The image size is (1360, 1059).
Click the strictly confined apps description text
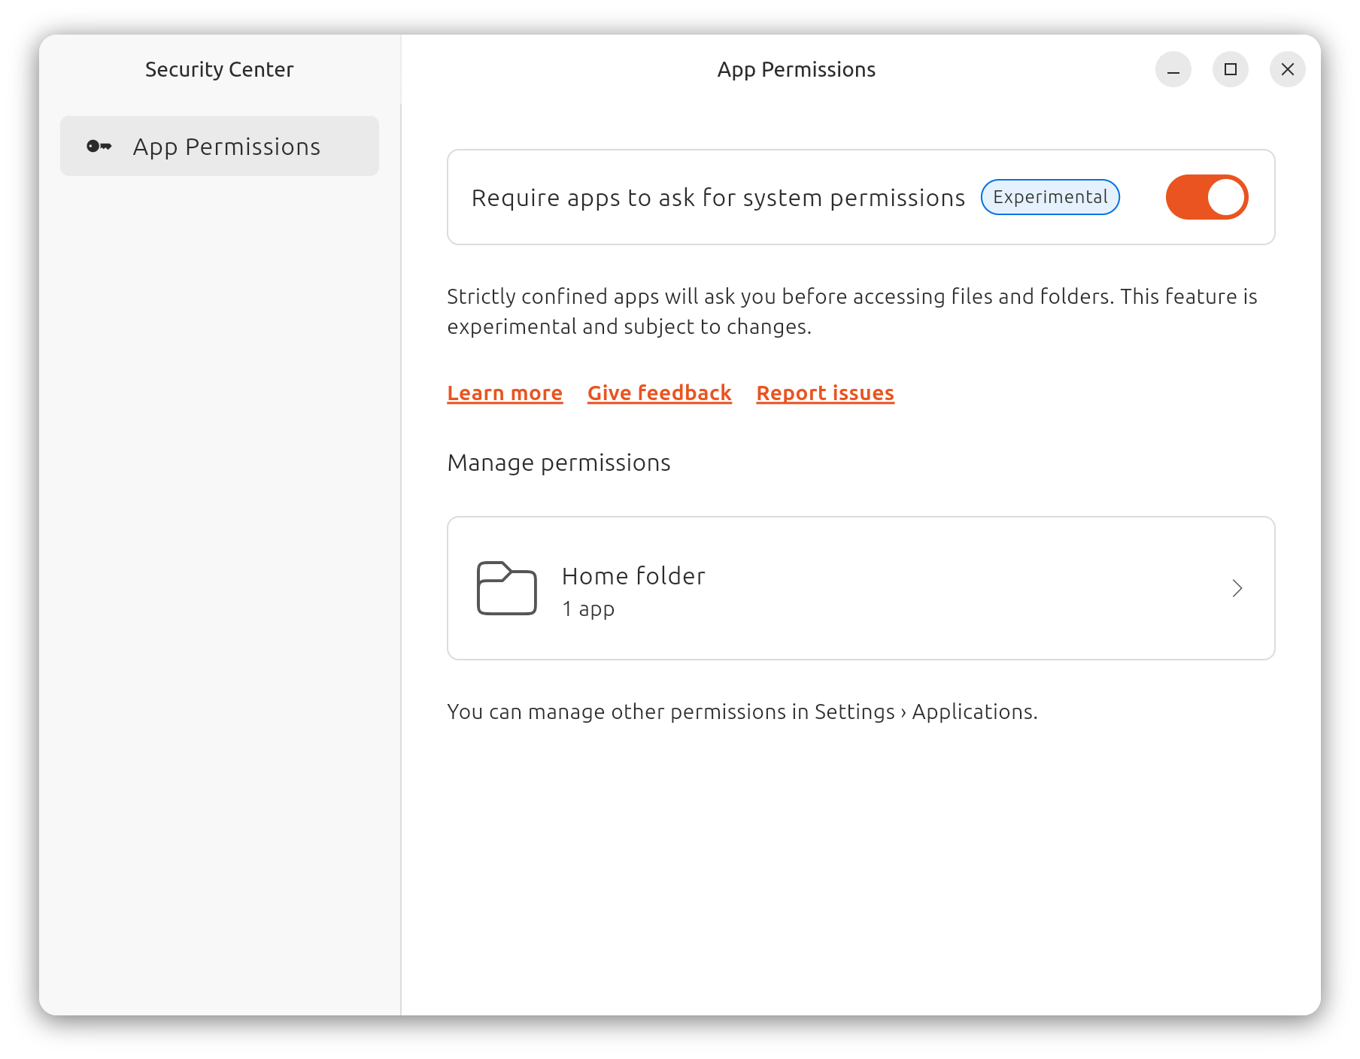[x=852, y=311]
